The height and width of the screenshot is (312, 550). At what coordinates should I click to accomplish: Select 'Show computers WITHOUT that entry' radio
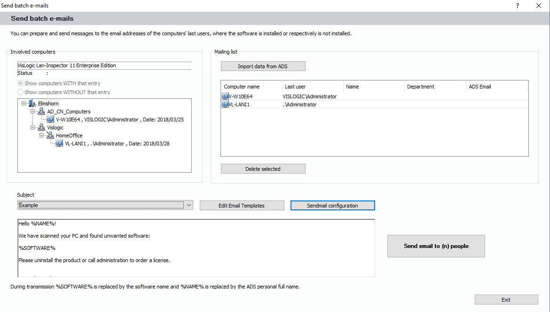[x=20, y=92]
